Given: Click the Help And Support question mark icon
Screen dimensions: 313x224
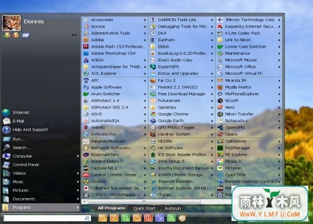Looking at the screenshot, I should 6,130.
